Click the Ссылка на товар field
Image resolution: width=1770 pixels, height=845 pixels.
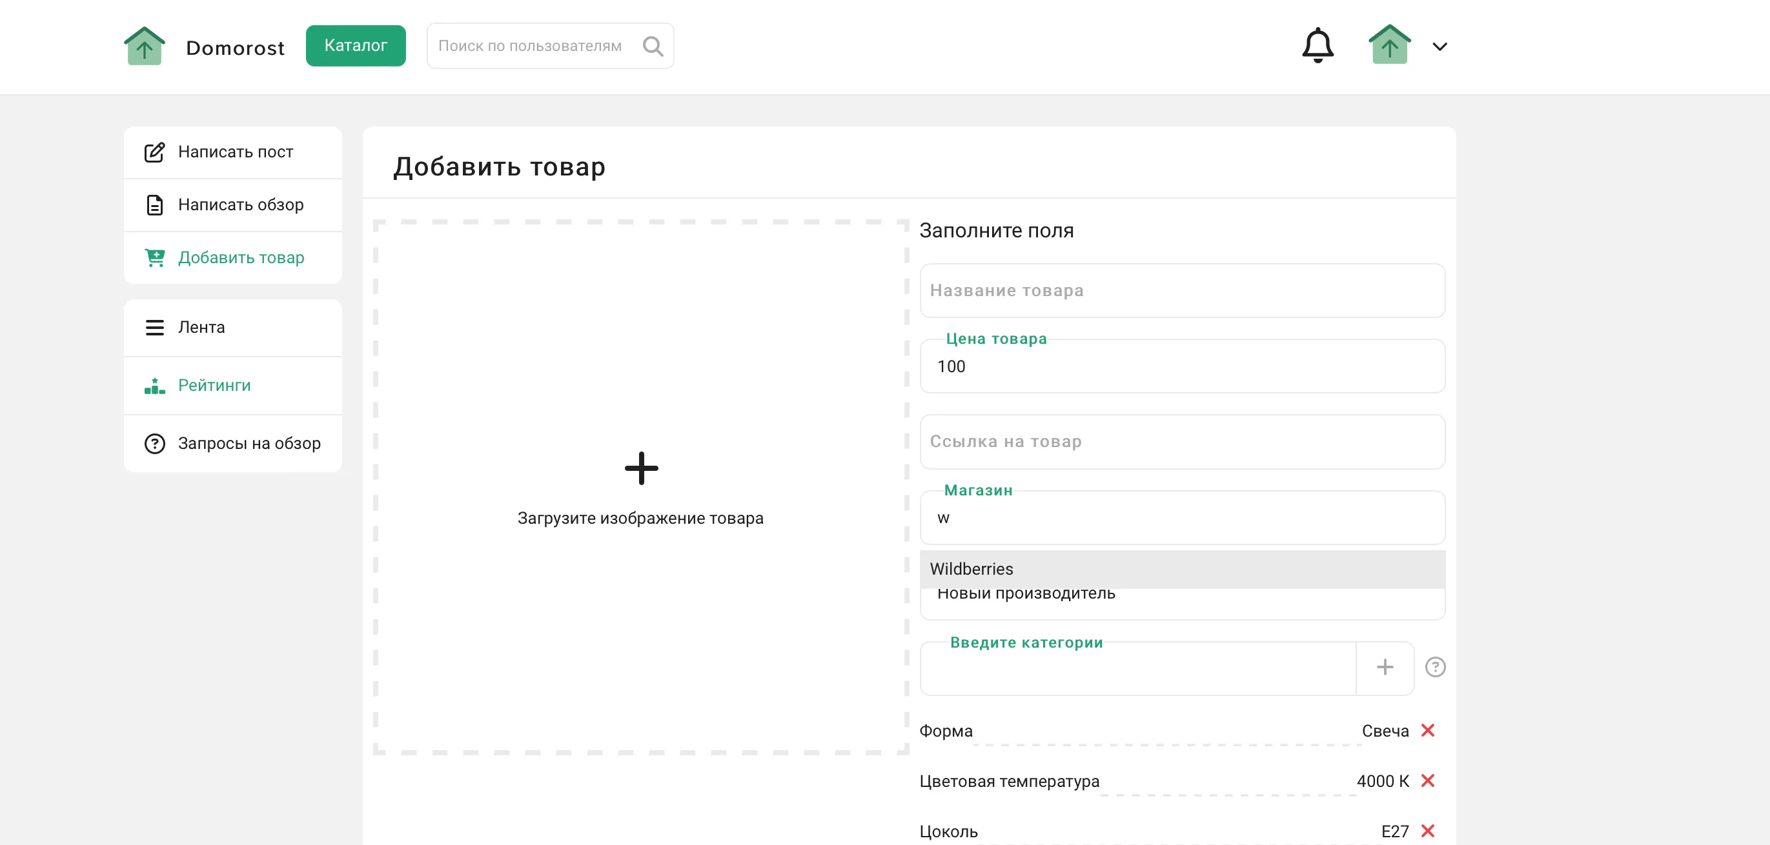click(1181, 441)
